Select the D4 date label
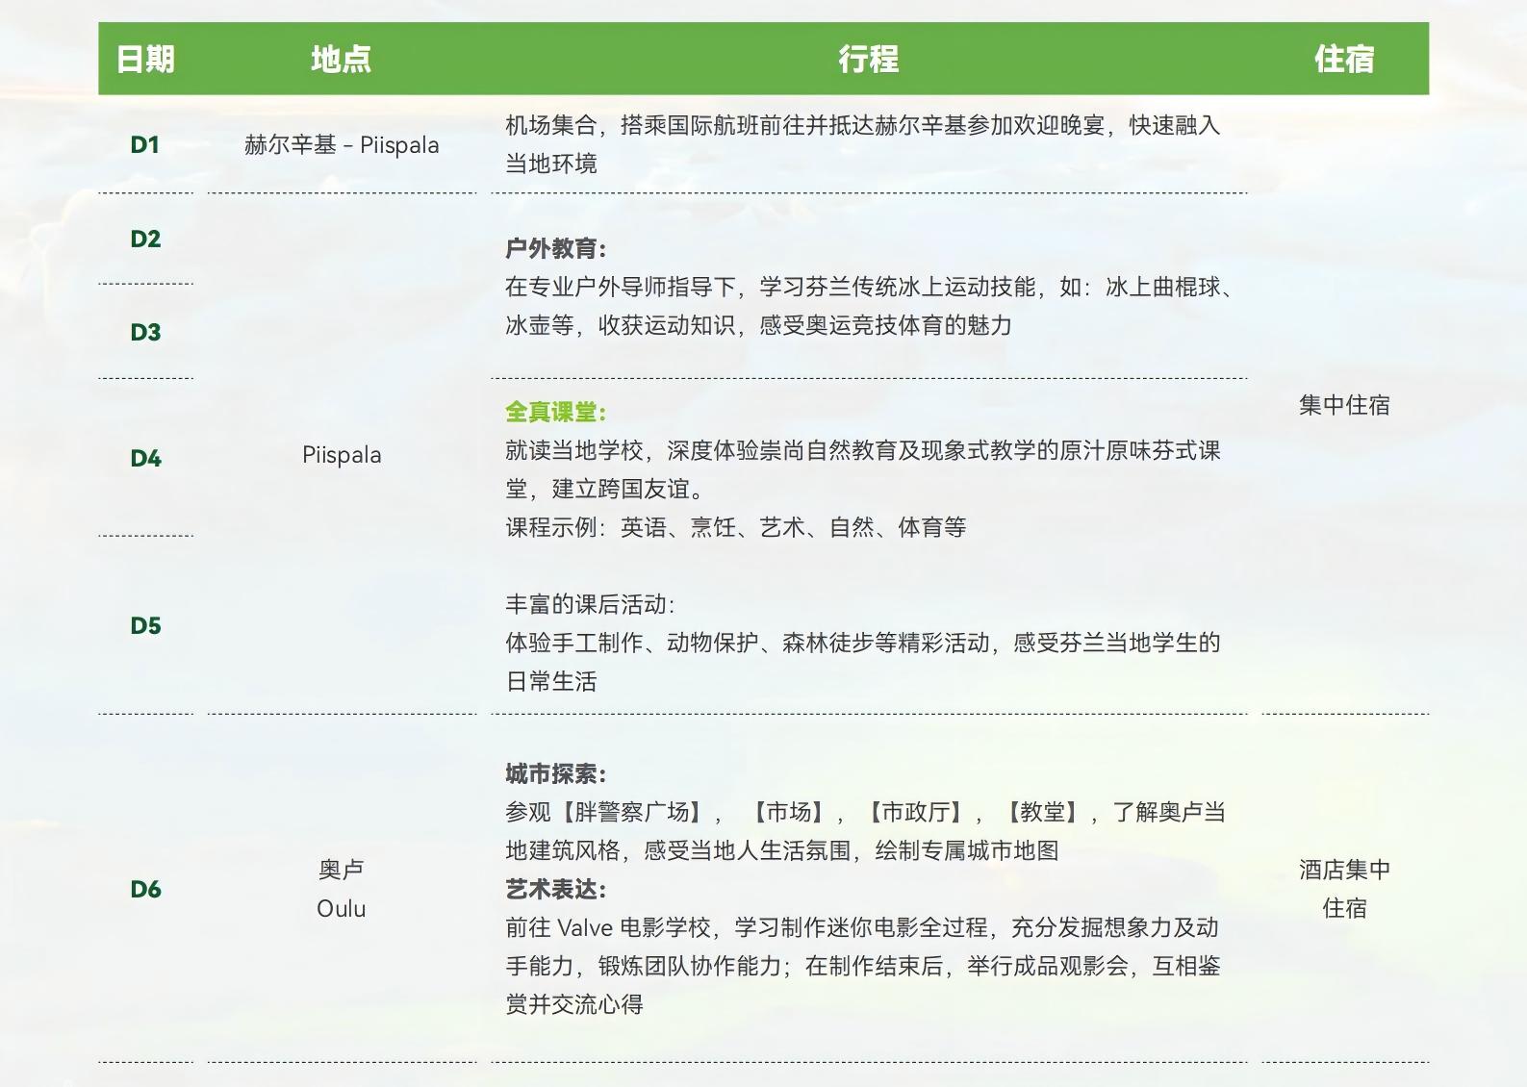1527x1087 pixels. coord(145,459)
